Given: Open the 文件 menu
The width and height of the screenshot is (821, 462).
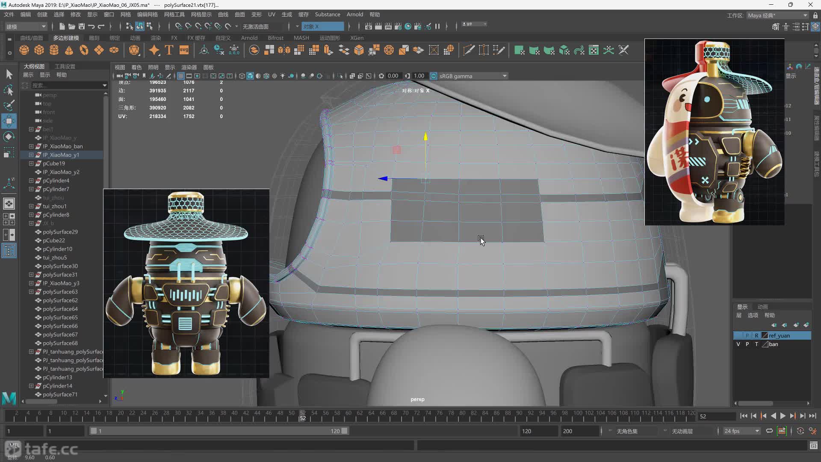Looking at the screenshot, I should click(9, 15).
